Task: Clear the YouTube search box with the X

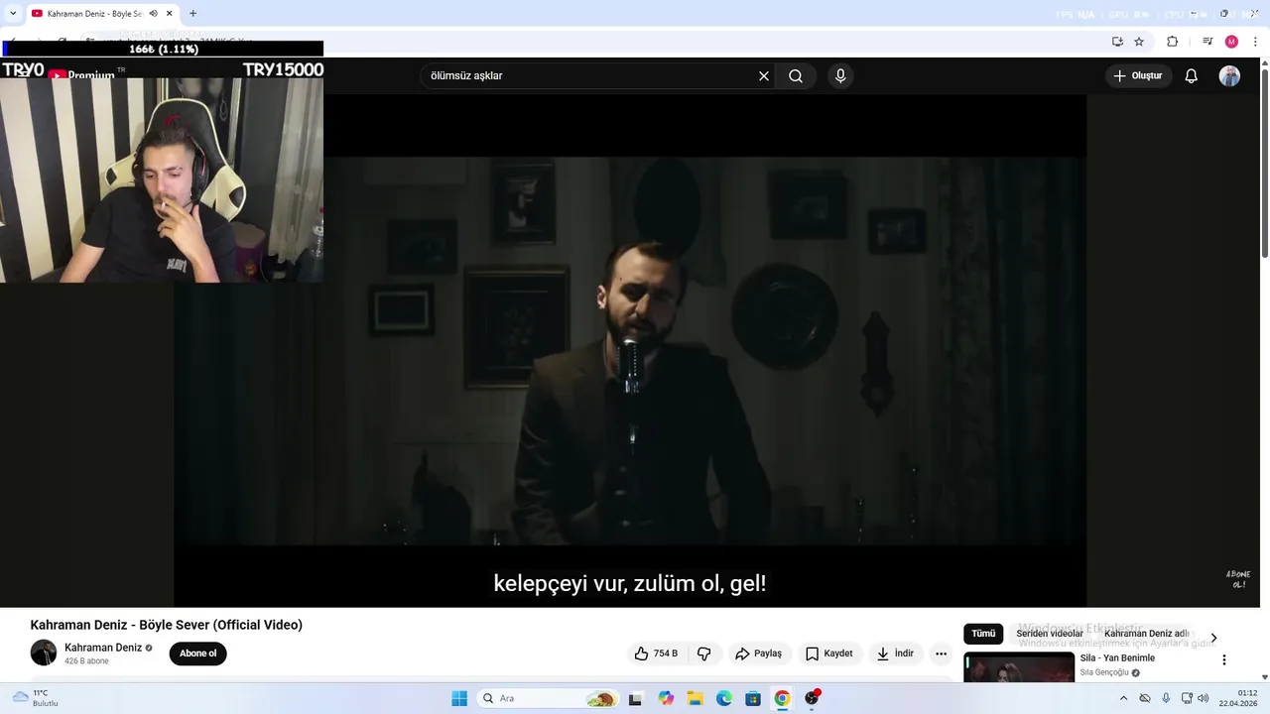Action: click(764, 76)
